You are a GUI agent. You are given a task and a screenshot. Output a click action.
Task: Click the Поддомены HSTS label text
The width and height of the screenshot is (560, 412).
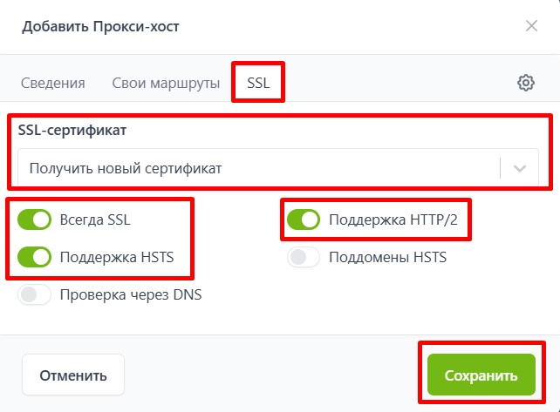click(387, 257)
